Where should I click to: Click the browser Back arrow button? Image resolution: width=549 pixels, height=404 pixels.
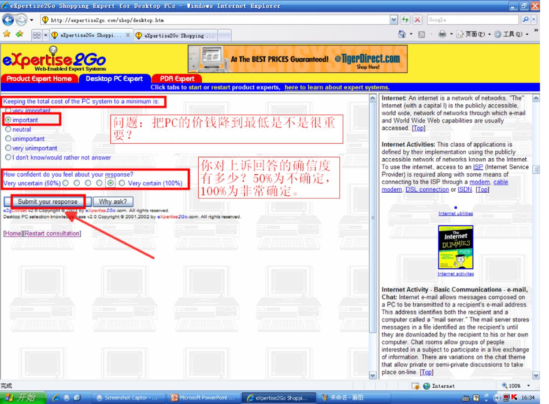8,20
